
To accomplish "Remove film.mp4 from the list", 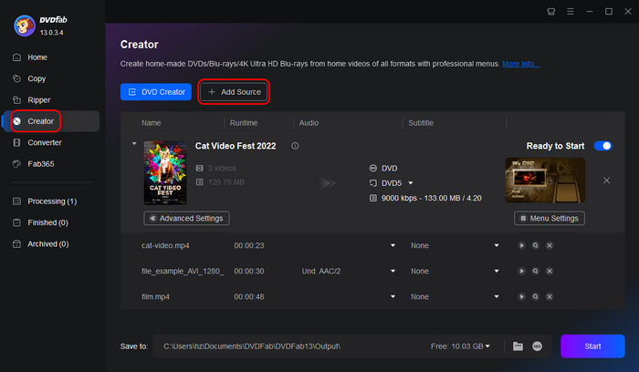I will click(x=550, y=296).
